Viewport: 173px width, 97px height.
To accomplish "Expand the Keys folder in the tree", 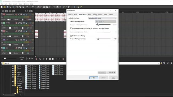I will point(13,75).
